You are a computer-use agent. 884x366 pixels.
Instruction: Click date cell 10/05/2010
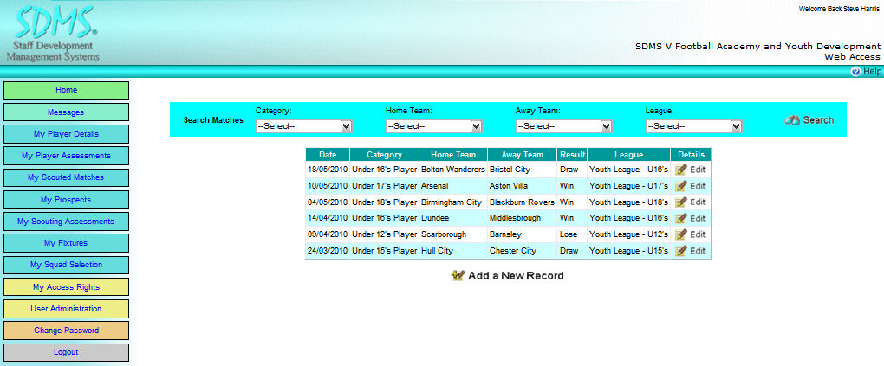pyautogui.click(x=328, y=186)
